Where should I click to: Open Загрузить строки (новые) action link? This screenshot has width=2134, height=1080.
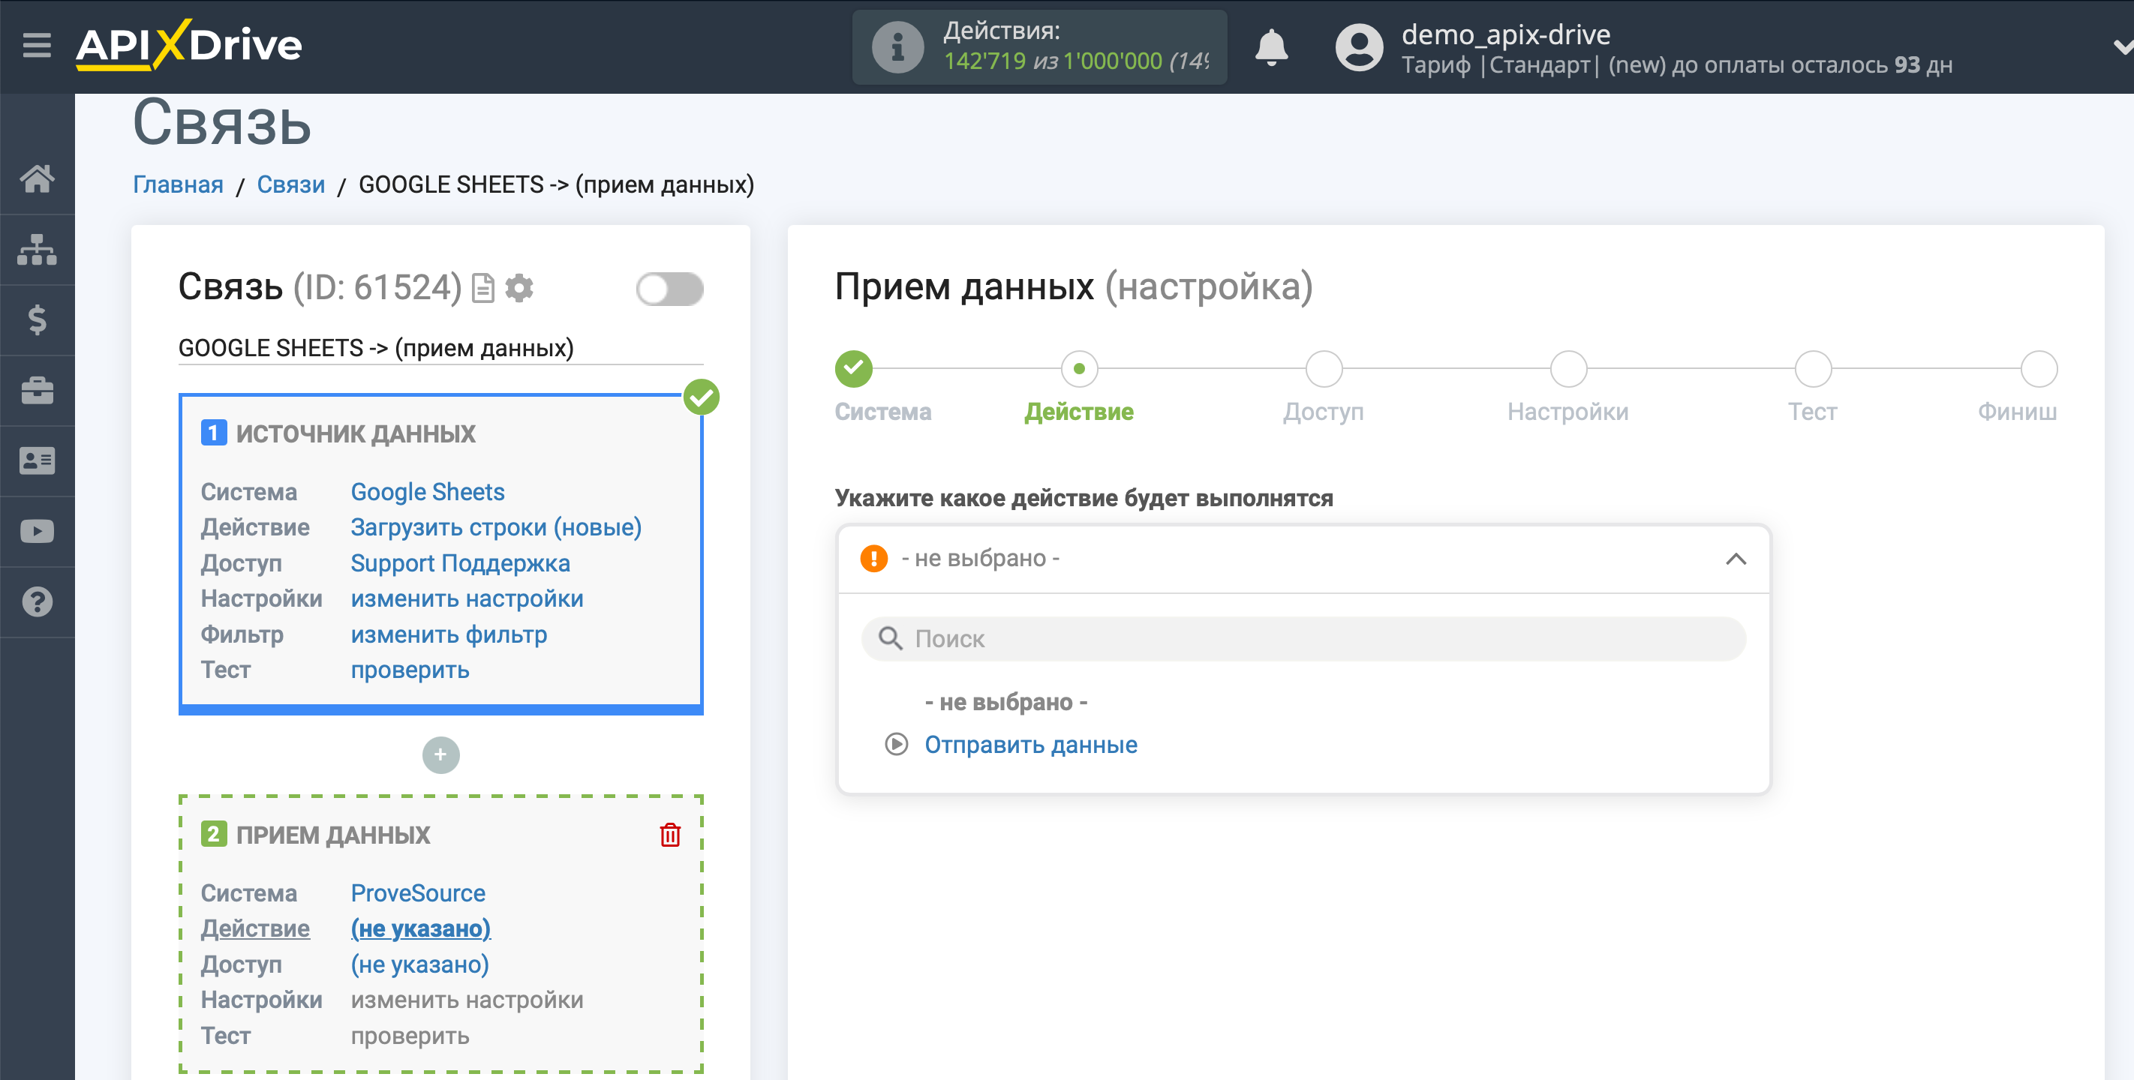click(x=496, y=527)
